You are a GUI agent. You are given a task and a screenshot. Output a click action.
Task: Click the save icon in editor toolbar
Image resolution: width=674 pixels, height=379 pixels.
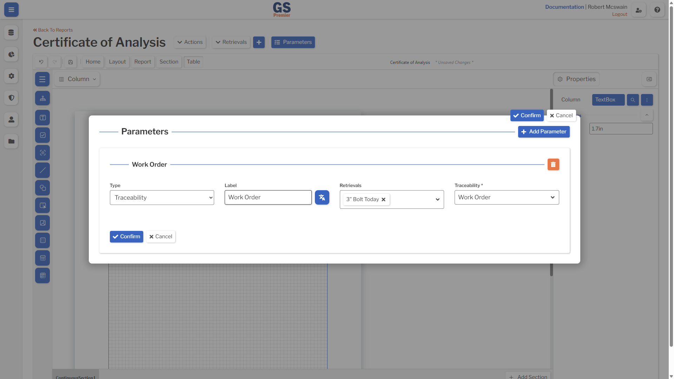71,62
